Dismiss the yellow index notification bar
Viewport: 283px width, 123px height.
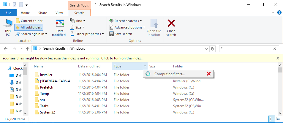point(278,58)
